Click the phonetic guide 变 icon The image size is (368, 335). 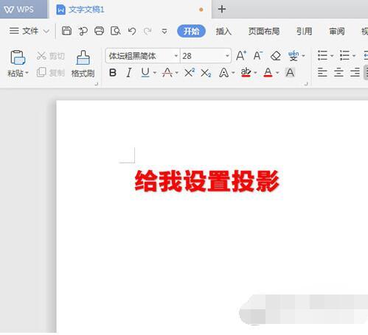point(294,56)
